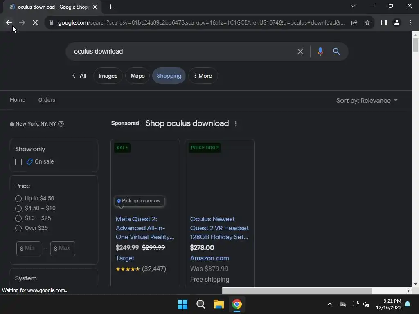The width and height of the screenshot is (419, 314).
Task: Show hidden system tray icons
Action: point(330,304)
